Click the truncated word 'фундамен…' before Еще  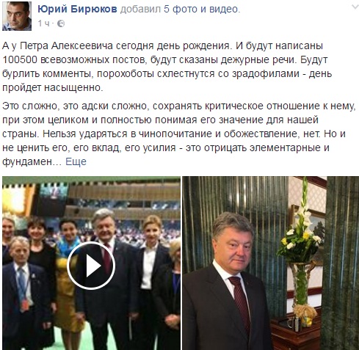(x=32, y=161)
